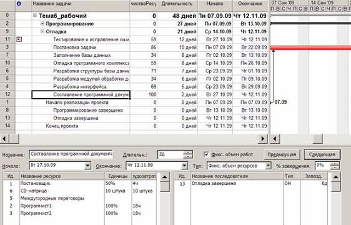Click the Единицы column header

point(118,176)
